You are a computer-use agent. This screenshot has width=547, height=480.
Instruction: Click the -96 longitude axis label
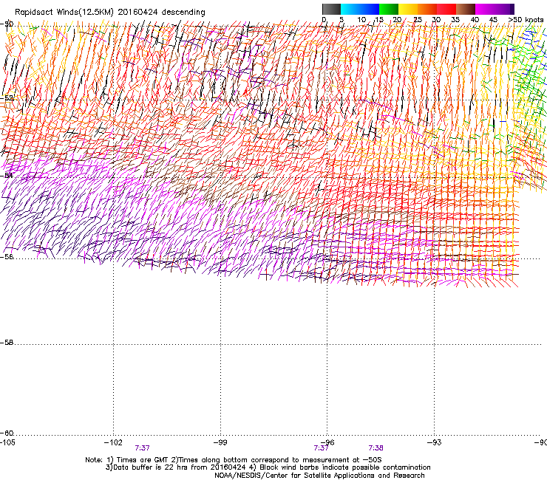327,442
